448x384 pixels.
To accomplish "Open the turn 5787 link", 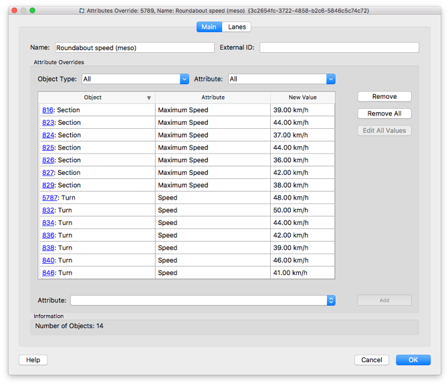I will (49, 198).
